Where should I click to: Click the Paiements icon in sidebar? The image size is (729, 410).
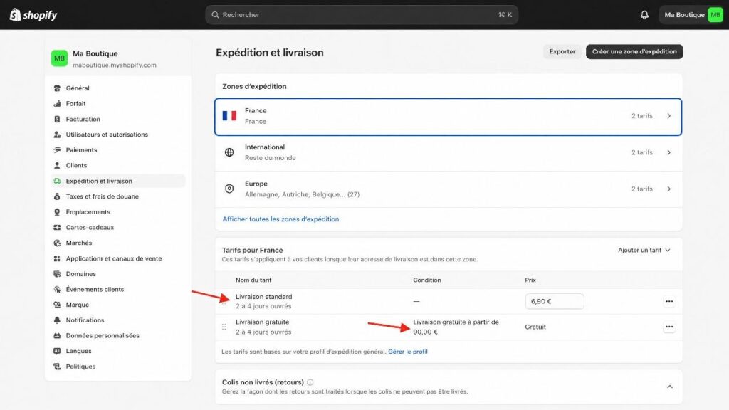57,149
